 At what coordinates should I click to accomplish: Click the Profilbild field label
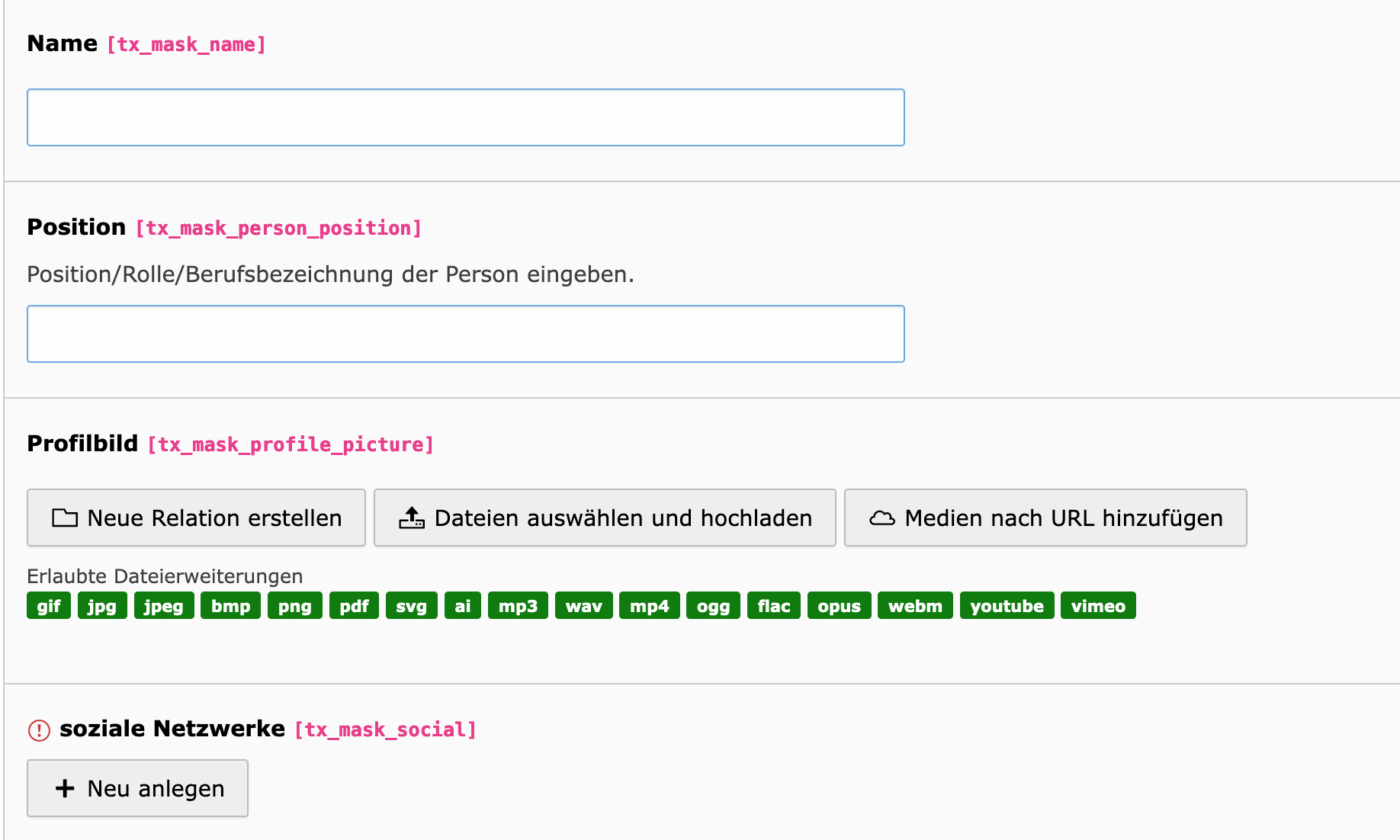point(82,444)
